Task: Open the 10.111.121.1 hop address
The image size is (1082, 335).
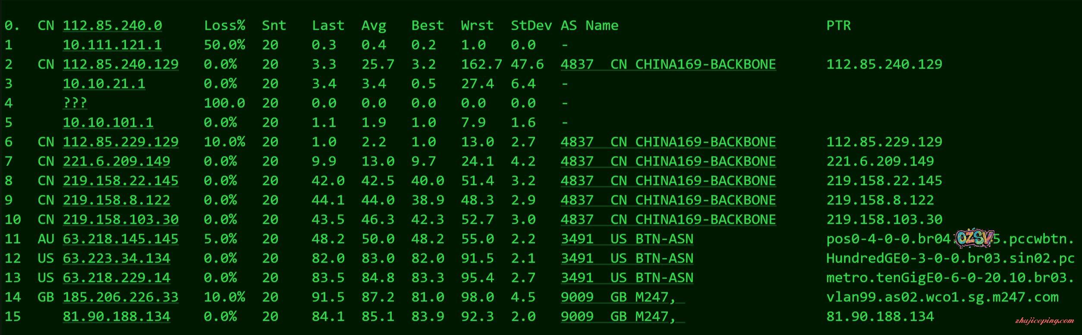Action: 112,45
